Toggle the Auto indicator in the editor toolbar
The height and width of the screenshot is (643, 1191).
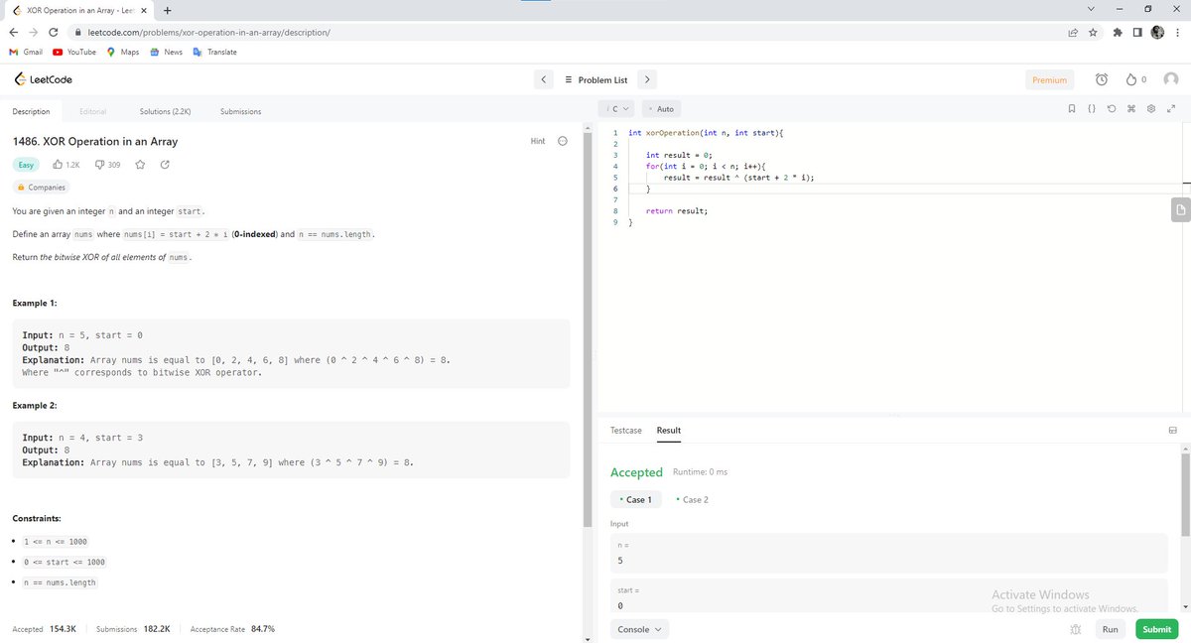660,108
